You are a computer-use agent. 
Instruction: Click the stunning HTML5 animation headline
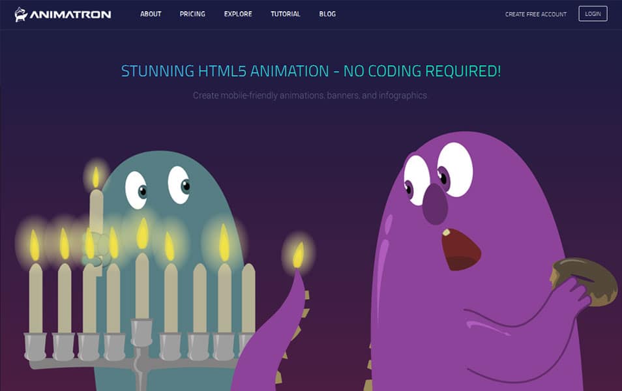pyautogui.click(x=311, y=71)
